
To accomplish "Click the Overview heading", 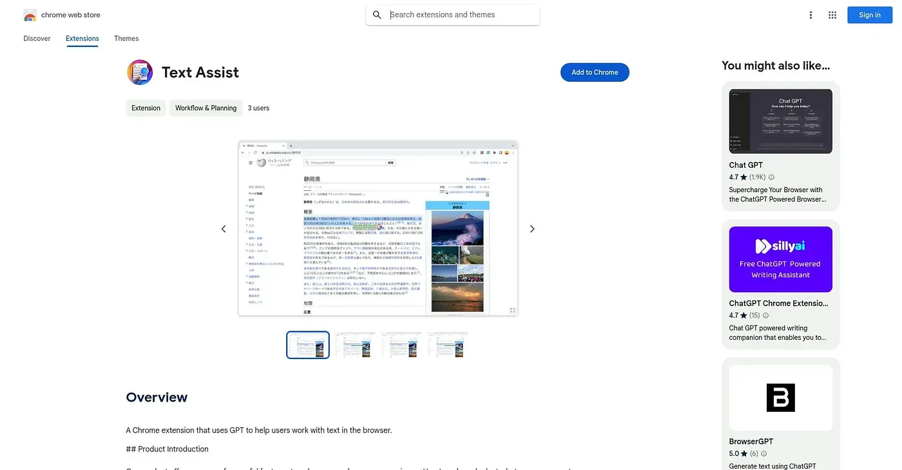I will click(157, 397).
